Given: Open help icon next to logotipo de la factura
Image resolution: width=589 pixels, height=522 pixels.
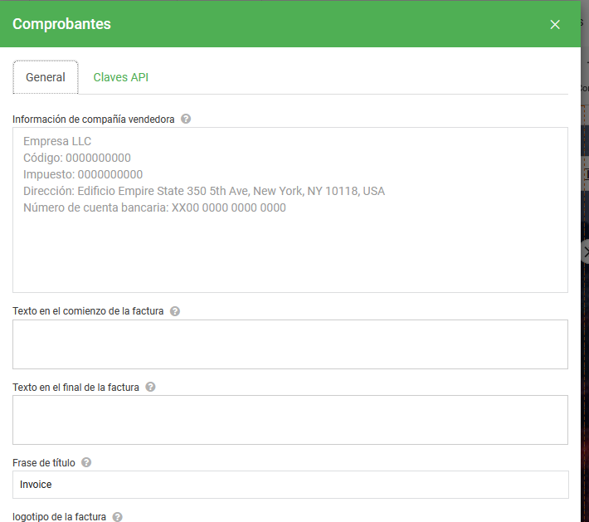Looking at the screenshot, I should [117, 517].
